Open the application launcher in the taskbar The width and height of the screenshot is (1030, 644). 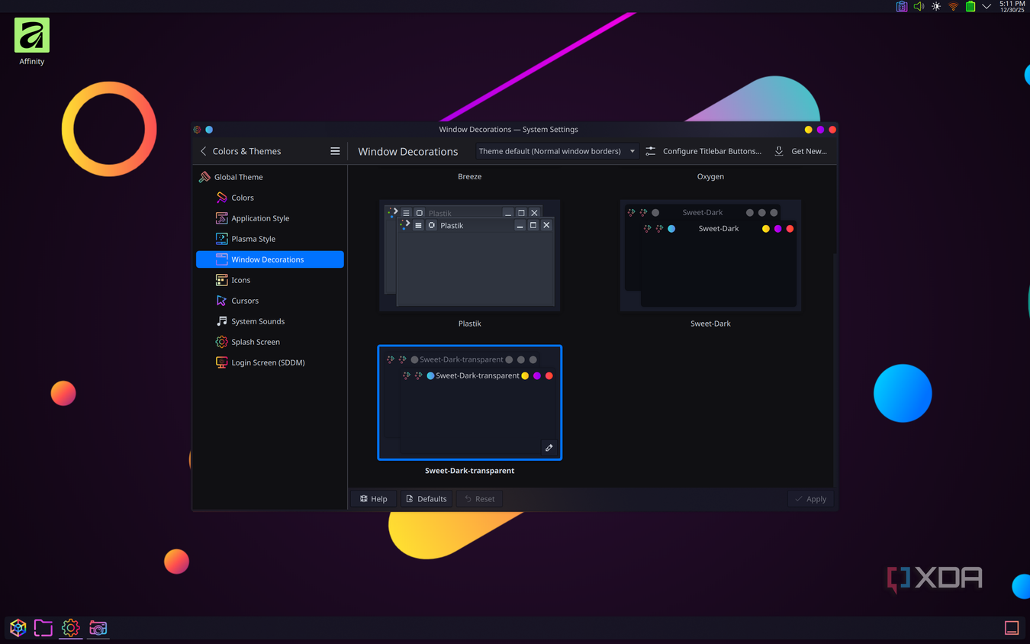tap(18, 628)
